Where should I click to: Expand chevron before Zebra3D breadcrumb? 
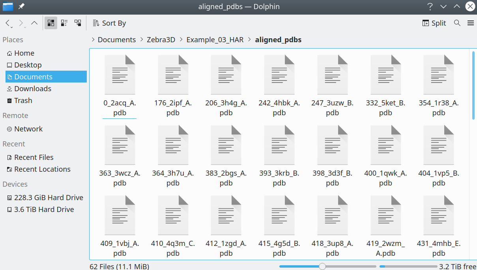(141, 39)
